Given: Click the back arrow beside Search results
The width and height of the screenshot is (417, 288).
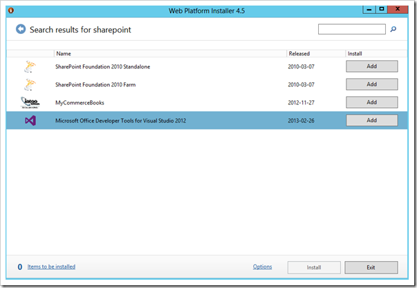Looking at the screenshot, I should 21,30.
